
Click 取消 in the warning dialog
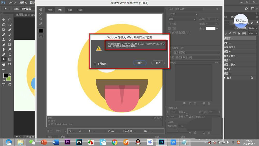pyautogui.click(x=158, y=63)
